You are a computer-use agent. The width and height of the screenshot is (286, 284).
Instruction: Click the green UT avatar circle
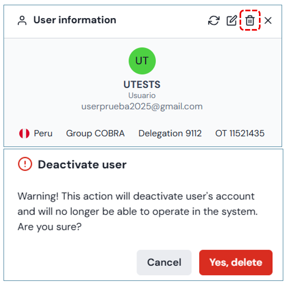click(x=142, y=61)
